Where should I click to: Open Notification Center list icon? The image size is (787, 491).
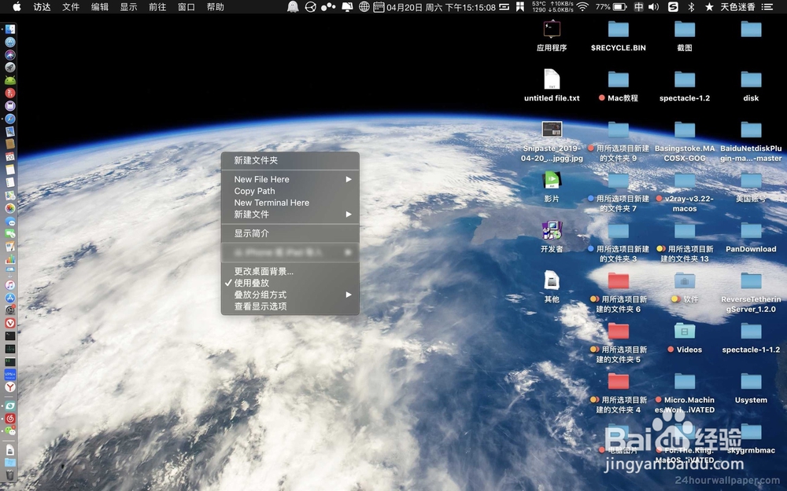click(767, 7)
